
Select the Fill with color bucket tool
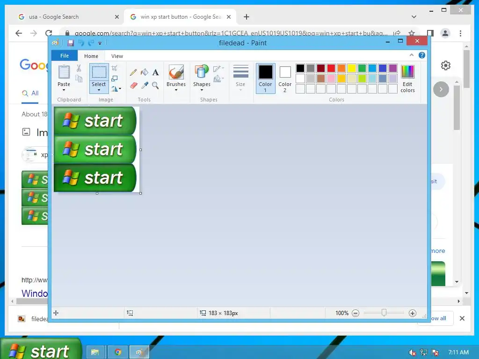point(145,72)
